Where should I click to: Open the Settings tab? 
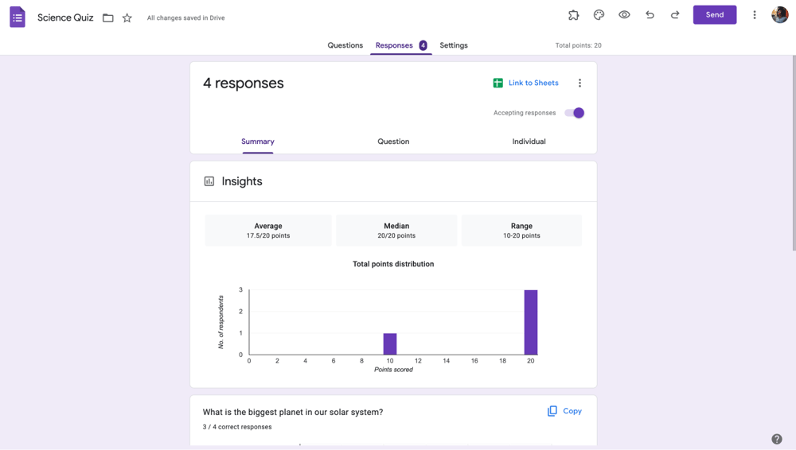(x=454, y=45)
